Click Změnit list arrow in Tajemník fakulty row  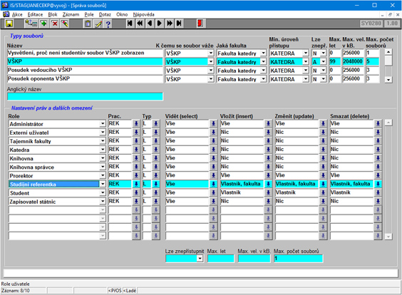pyautogui.click(x=323, y=141)
